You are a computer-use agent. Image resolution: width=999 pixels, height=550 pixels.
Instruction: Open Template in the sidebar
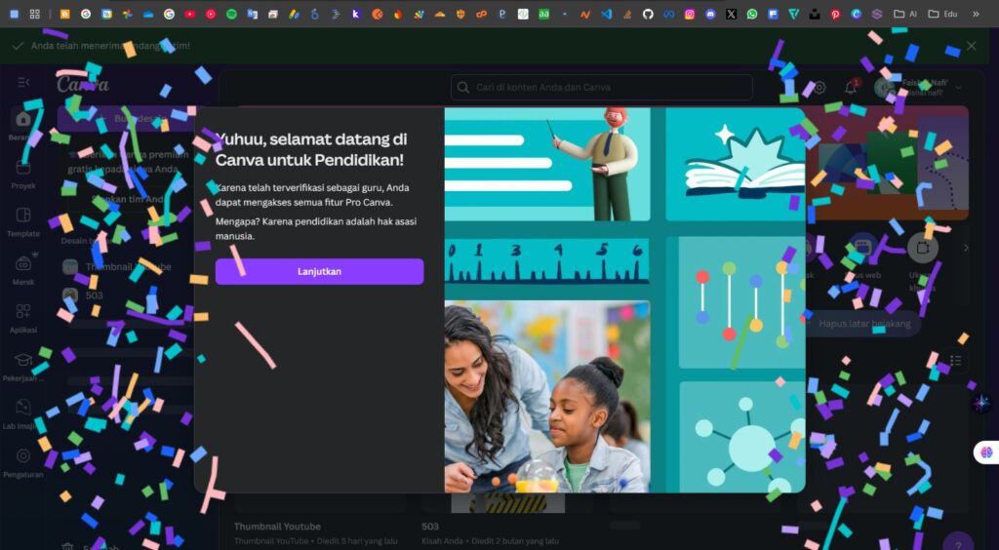(23, 221)
